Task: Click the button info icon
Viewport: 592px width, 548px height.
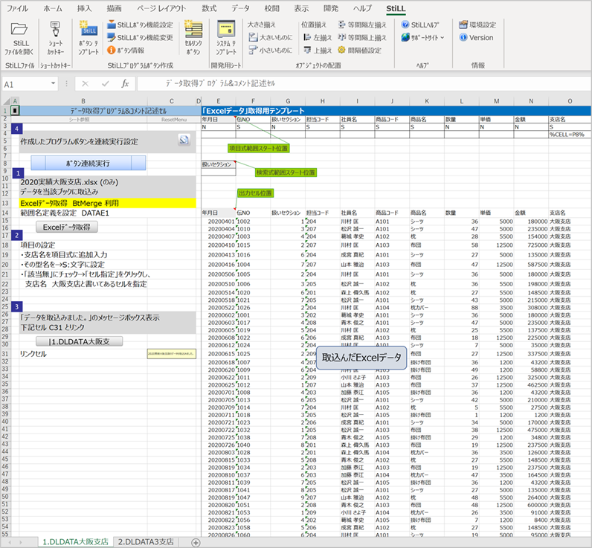Action: pyautogui.click(x=111, y=50)
